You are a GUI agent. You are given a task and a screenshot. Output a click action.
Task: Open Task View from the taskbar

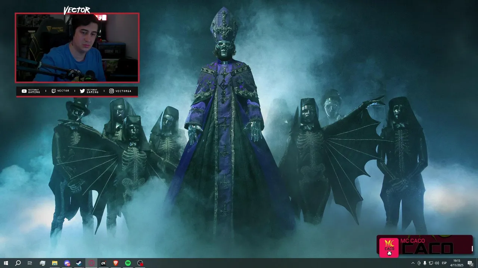(30, 263)
